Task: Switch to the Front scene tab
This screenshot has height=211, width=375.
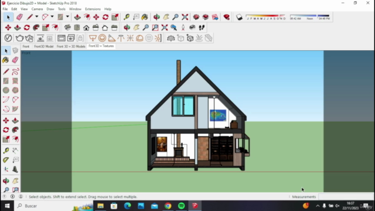Action: pos(26,46)
